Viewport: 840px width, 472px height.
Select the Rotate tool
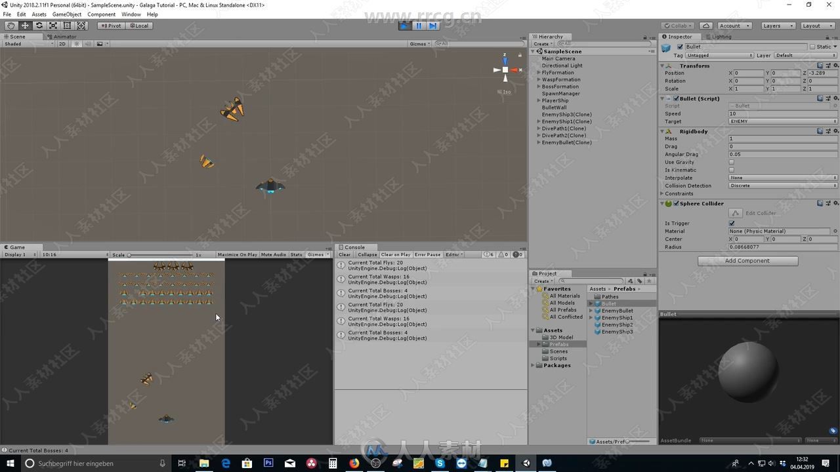tap(39, 26)
